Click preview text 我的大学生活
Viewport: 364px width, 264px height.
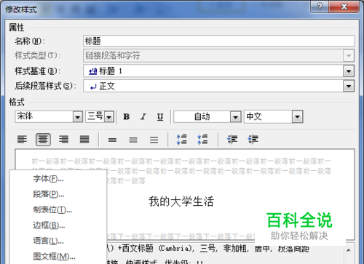pos(181,201)
